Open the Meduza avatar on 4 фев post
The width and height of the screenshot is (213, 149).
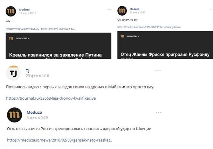pyautogui.click(x=14, y=115)
